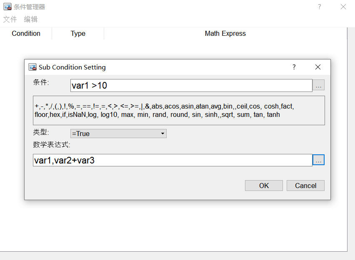Expand the 类型 dropdown showing =True
The height and width of the screenshot is (260, 355).
point(118,134)
